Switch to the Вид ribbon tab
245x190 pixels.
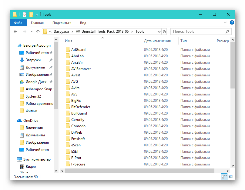(x=83, y=23)
